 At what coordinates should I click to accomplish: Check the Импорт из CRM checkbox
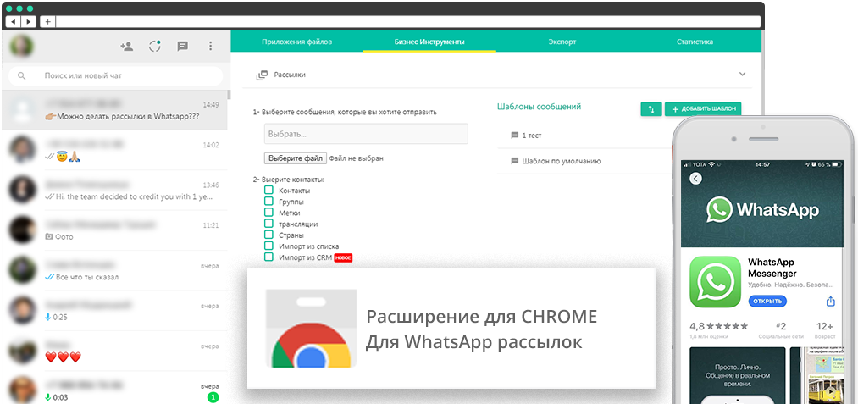click(x=268, y=257)
